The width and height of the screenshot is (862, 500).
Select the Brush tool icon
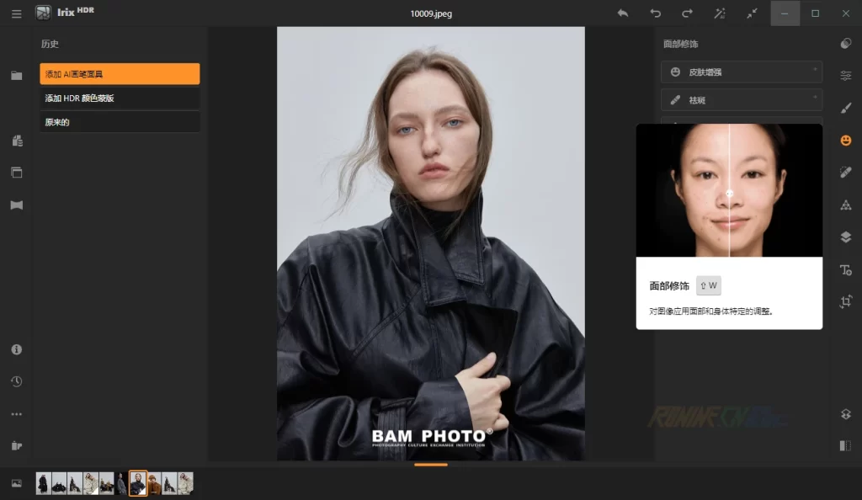click(x=845, y=108)
